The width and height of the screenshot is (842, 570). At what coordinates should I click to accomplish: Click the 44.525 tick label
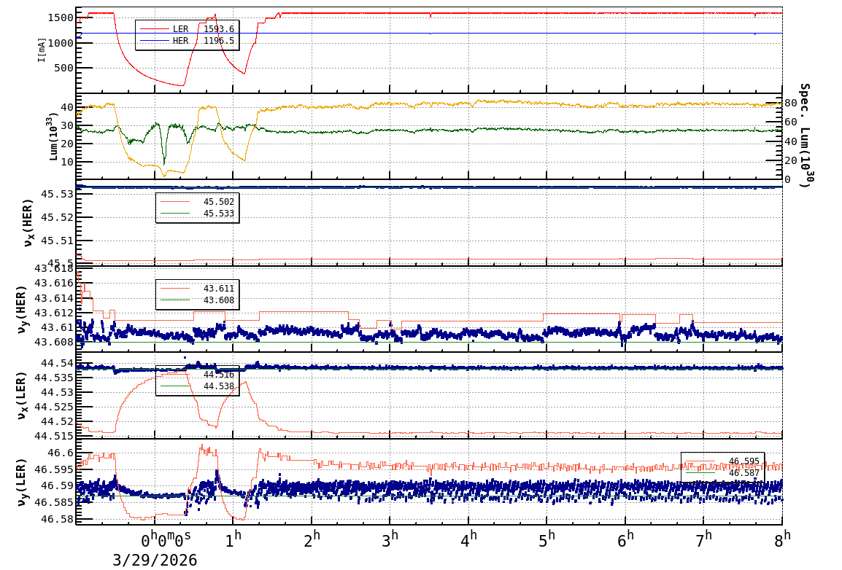(54, 407)
